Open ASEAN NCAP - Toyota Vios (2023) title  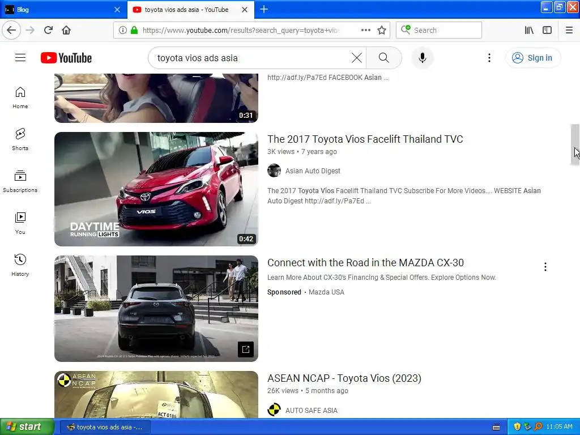344,378
